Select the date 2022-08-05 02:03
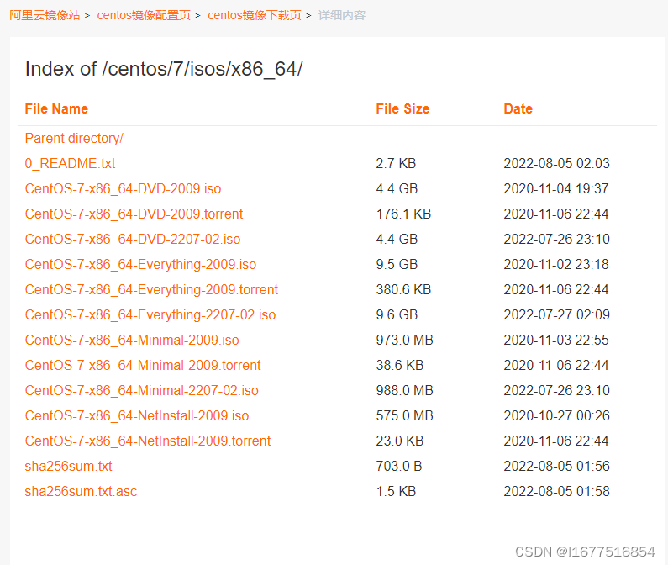Screen dimensions: 668x565 pos(556,163)
